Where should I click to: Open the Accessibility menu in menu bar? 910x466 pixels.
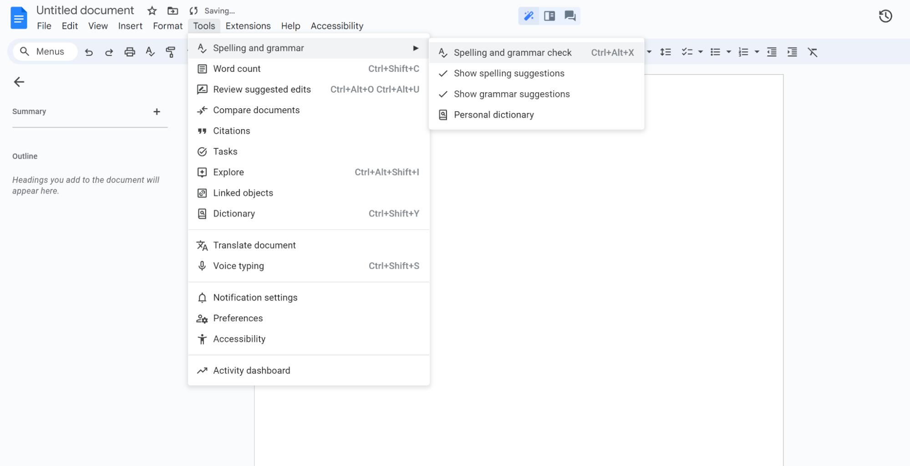point(337,26)
